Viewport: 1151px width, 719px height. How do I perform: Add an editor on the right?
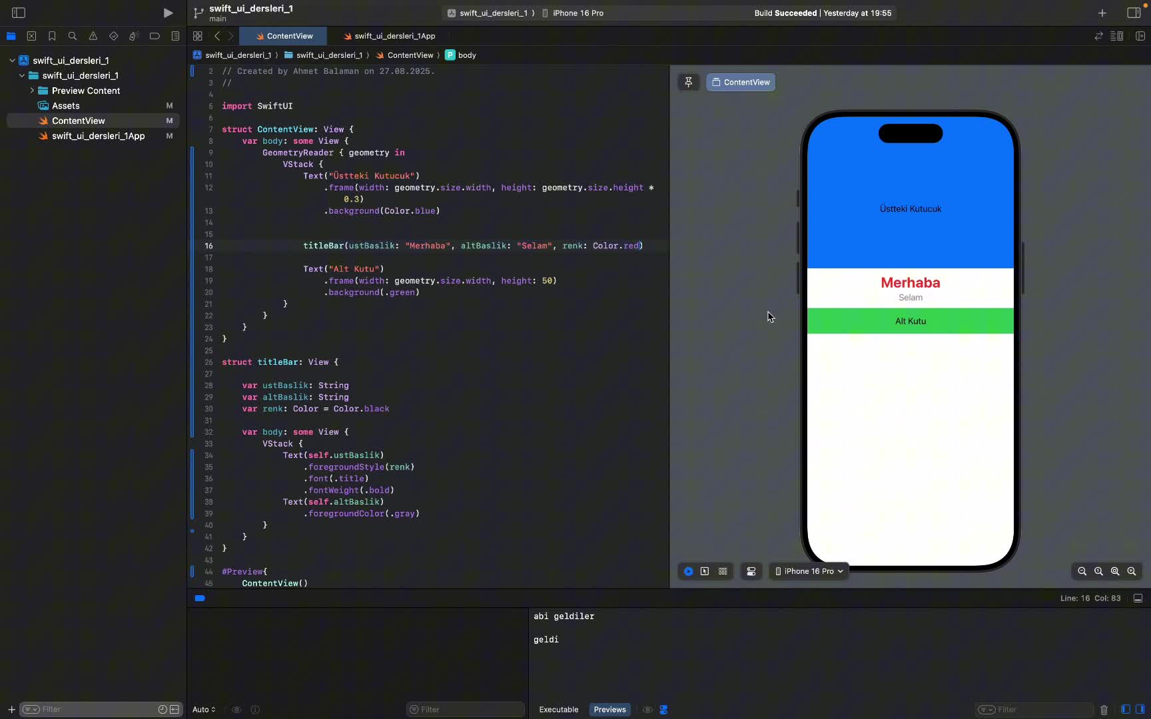pyautogui.click(x=1140, y=36)
